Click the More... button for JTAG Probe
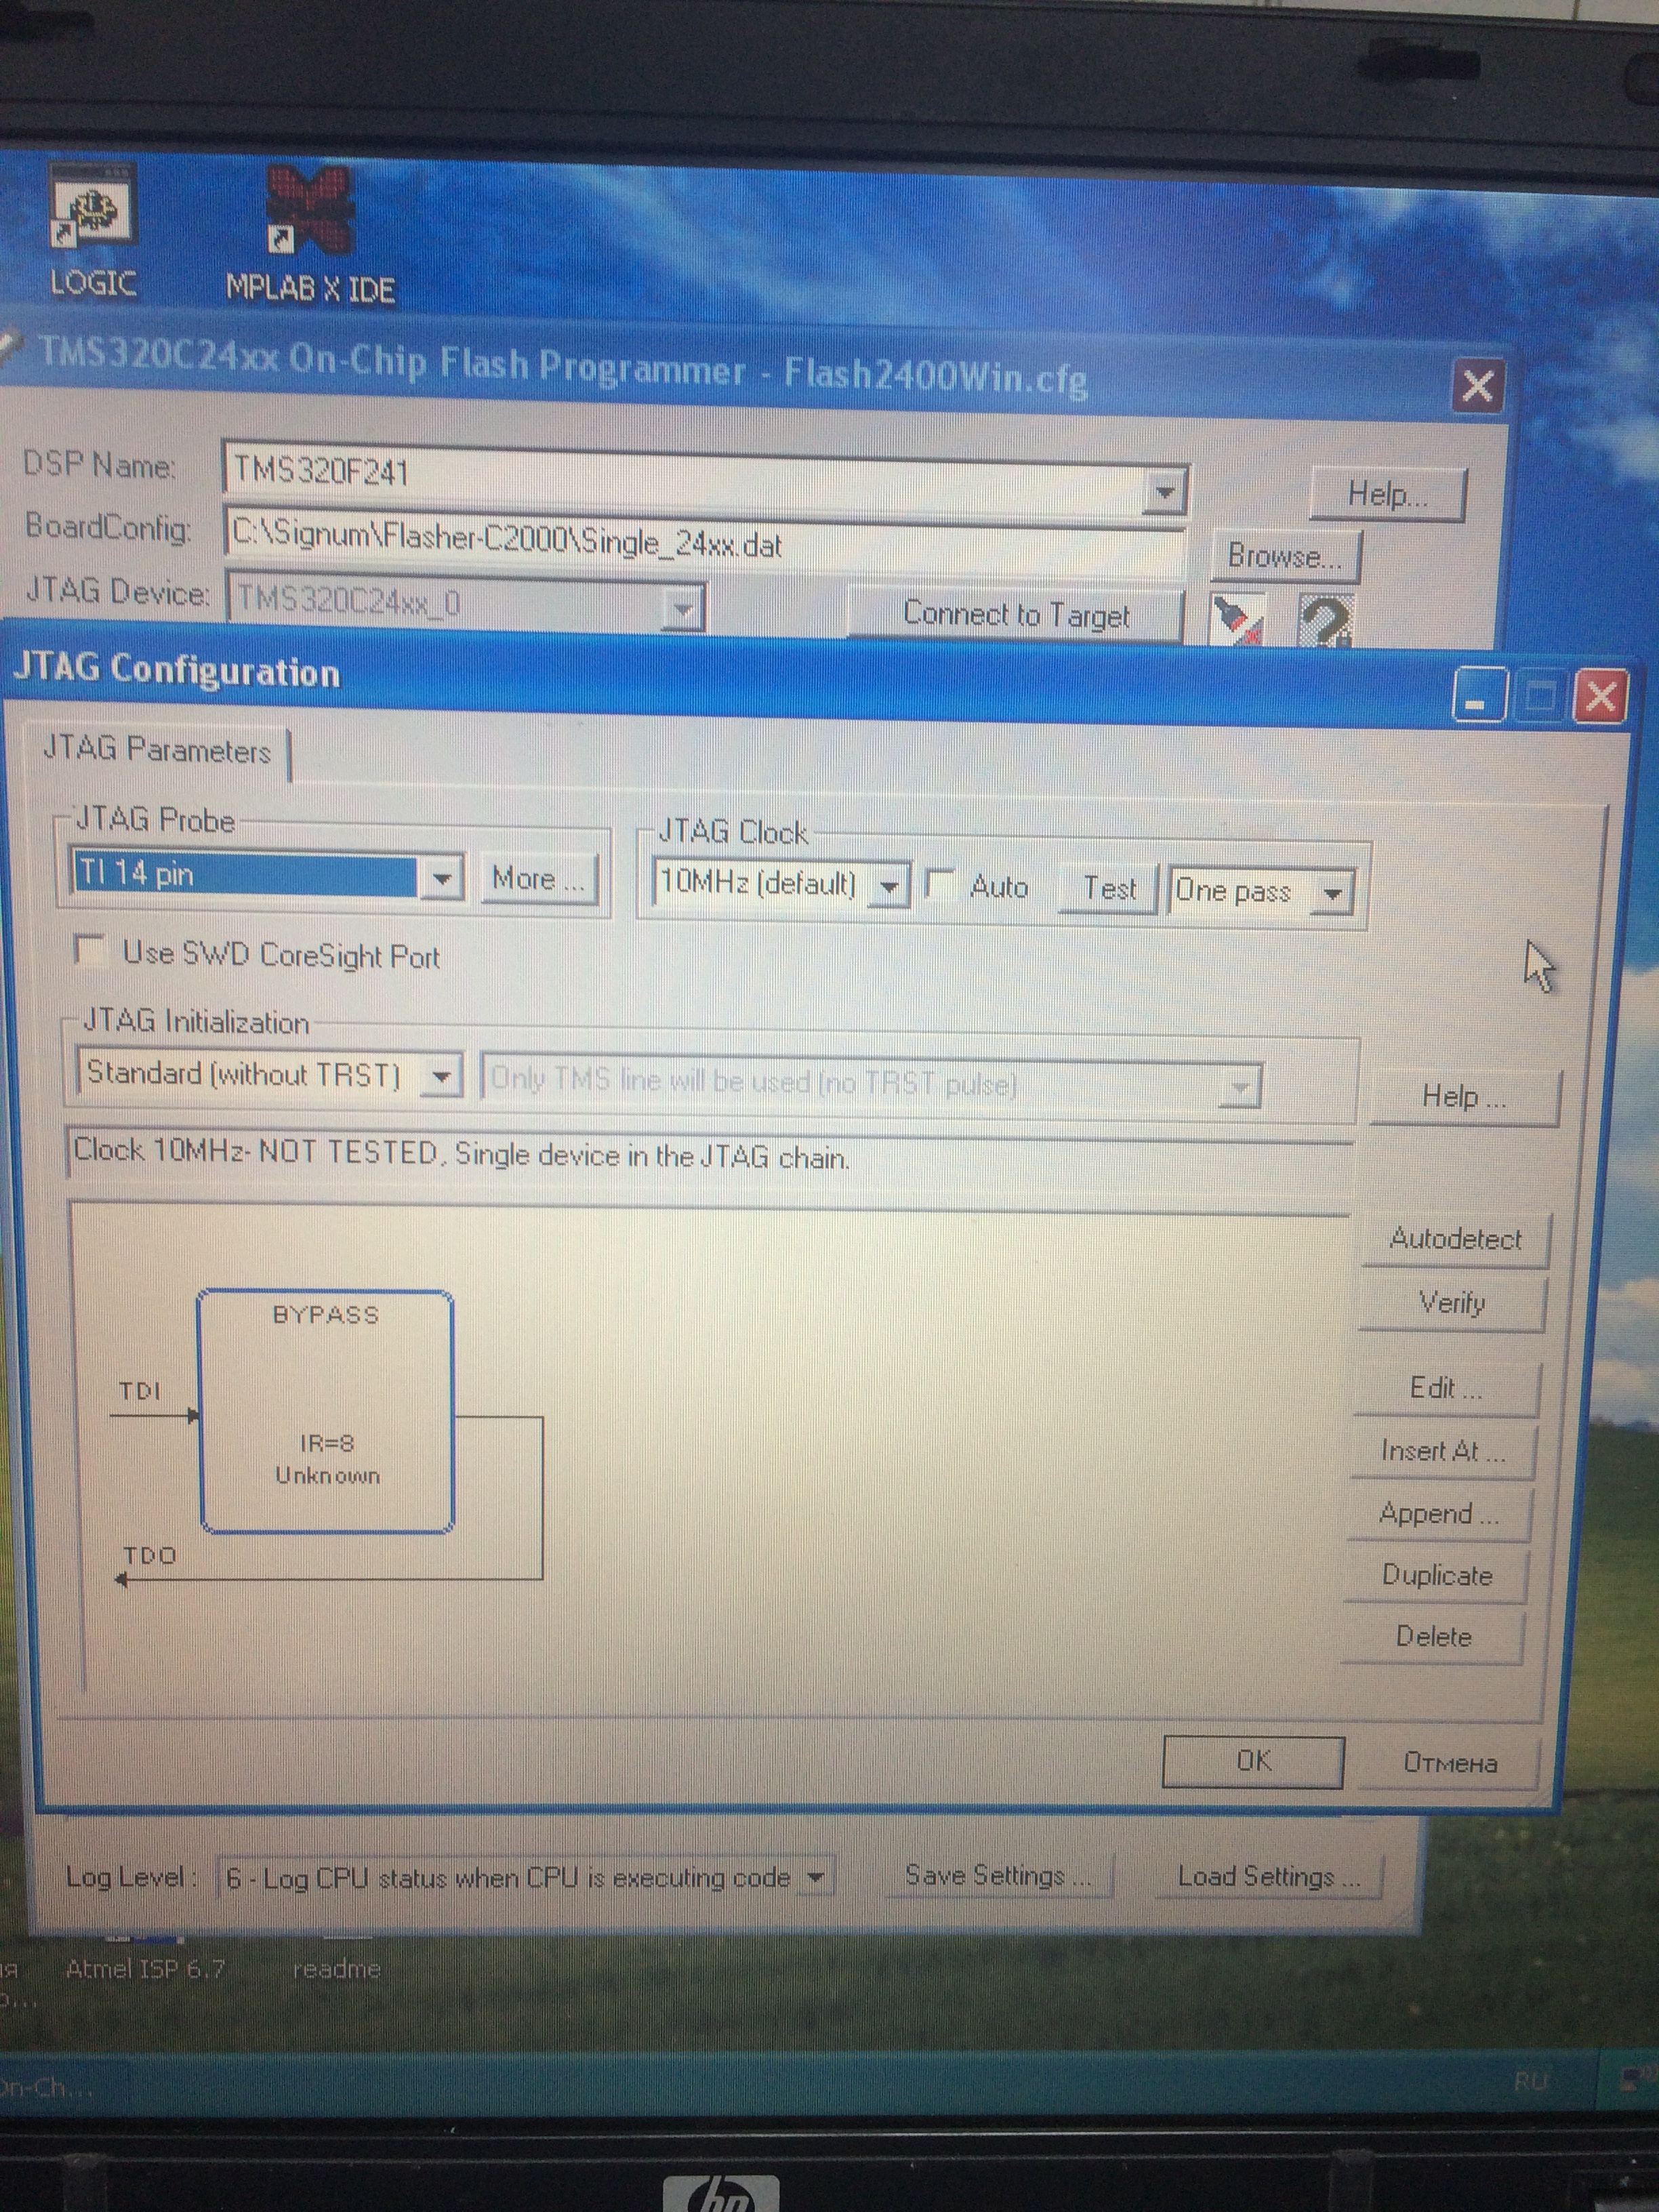The height and width of the screenshot is (2212, 1659). 538,878
